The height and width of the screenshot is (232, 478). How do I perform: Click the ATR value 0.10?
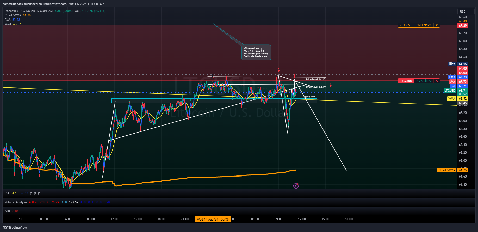(x=15, y=211)
